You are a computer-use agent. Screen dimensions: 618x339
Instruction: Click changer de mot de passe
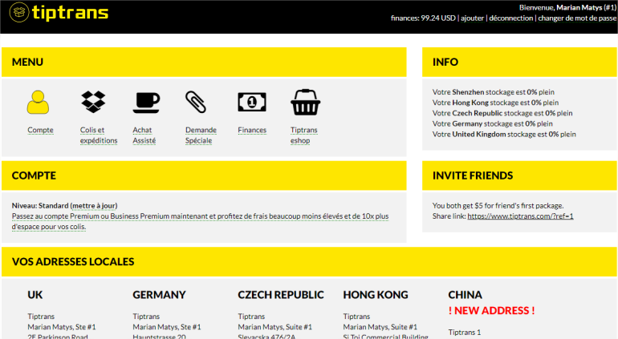577,18
